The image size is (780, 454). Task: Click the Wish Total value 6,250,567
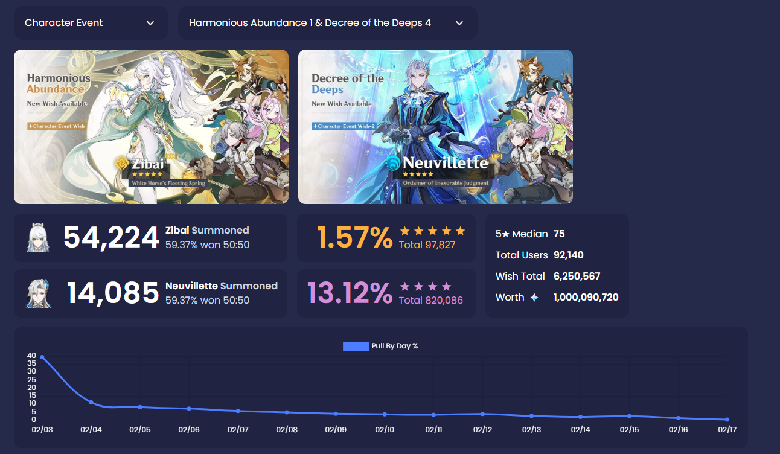(577, 277)
